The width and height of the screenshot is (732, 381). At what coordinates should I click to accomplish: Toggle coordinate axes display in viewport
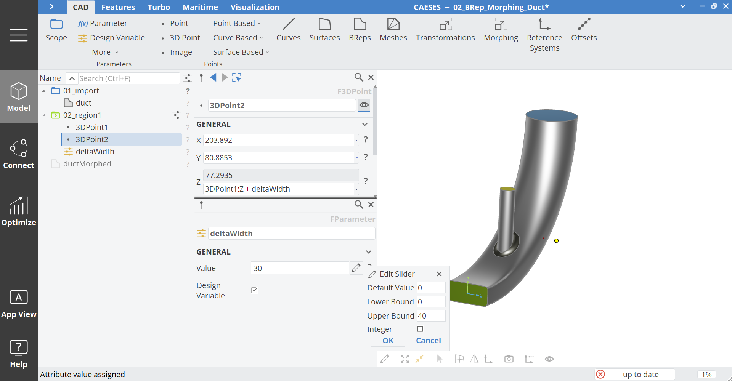click(x=488, y=359)
